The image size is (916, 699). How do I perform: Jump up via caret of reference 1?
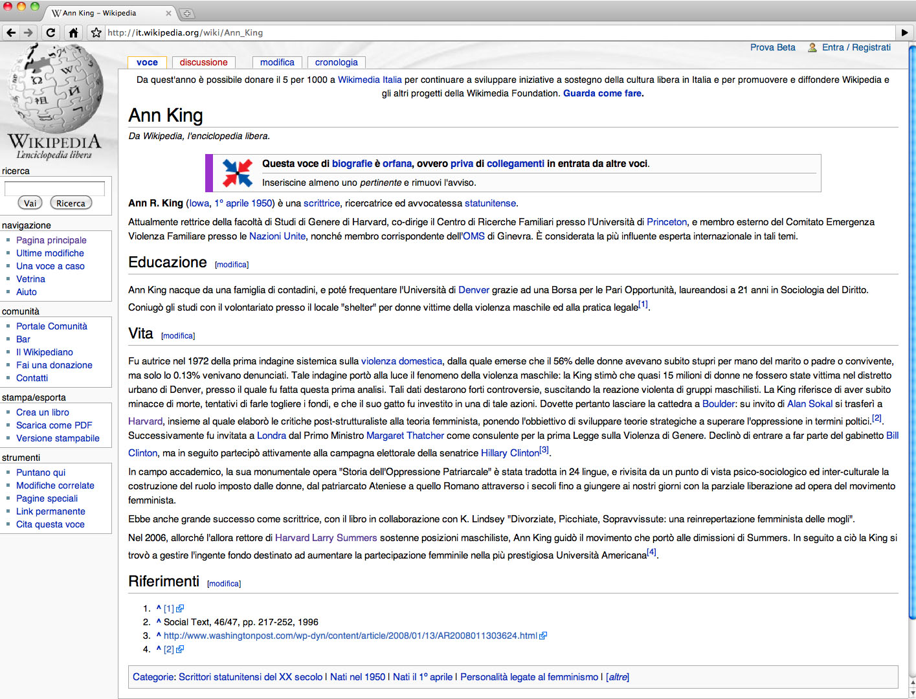pyautogui.click(x=159, y=608)
